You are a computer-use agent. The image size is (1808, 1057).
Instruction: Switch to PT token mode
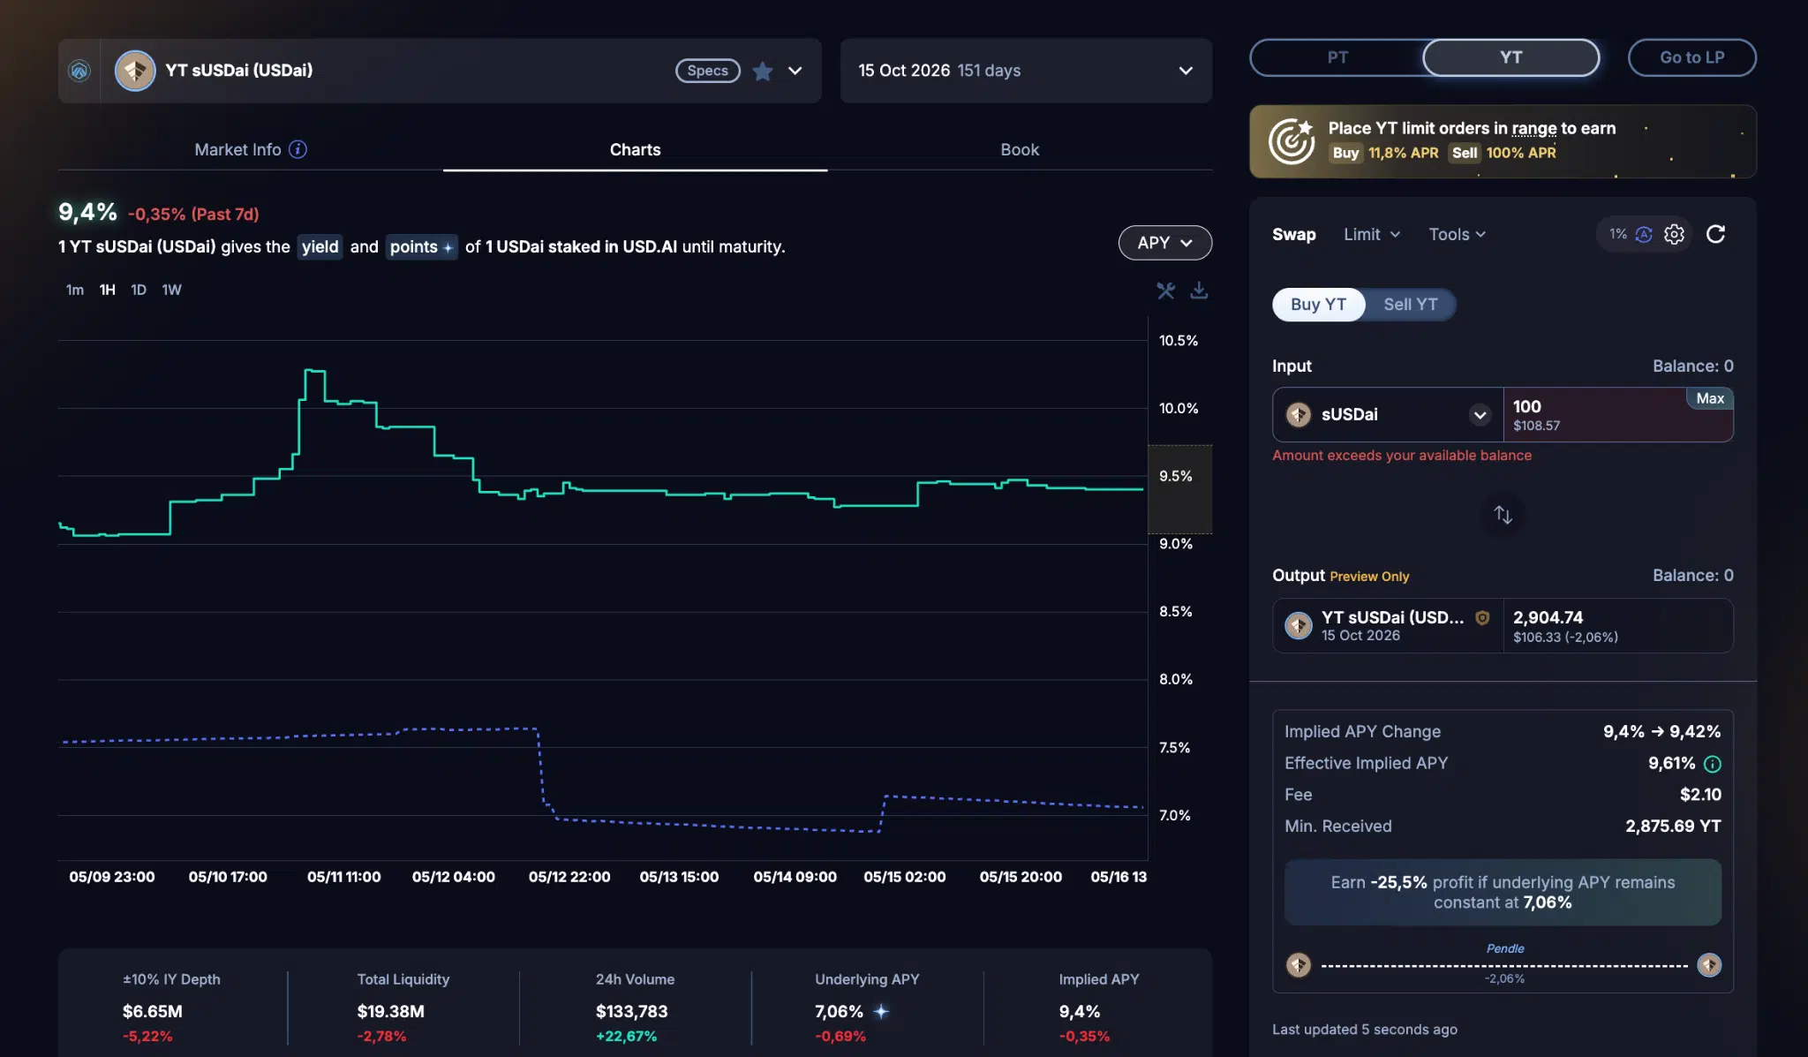point(1337,57)
